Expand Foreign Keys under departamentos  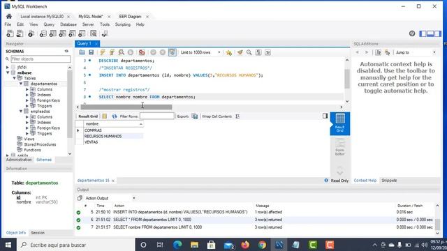point(27,100)
